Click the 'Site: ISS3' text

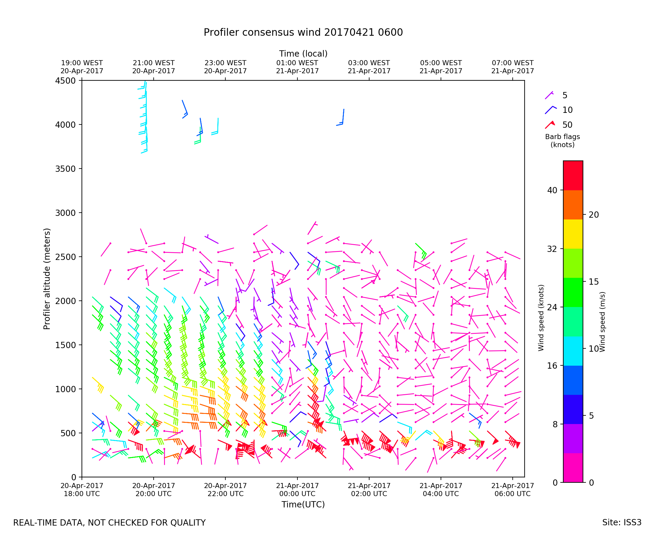pyautogui.click(x=621, y=522)
